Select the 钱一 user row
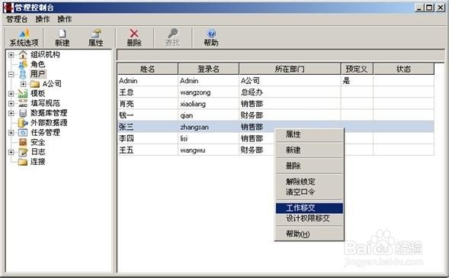The height and width of the screenshot is (278, 449). 276,115
